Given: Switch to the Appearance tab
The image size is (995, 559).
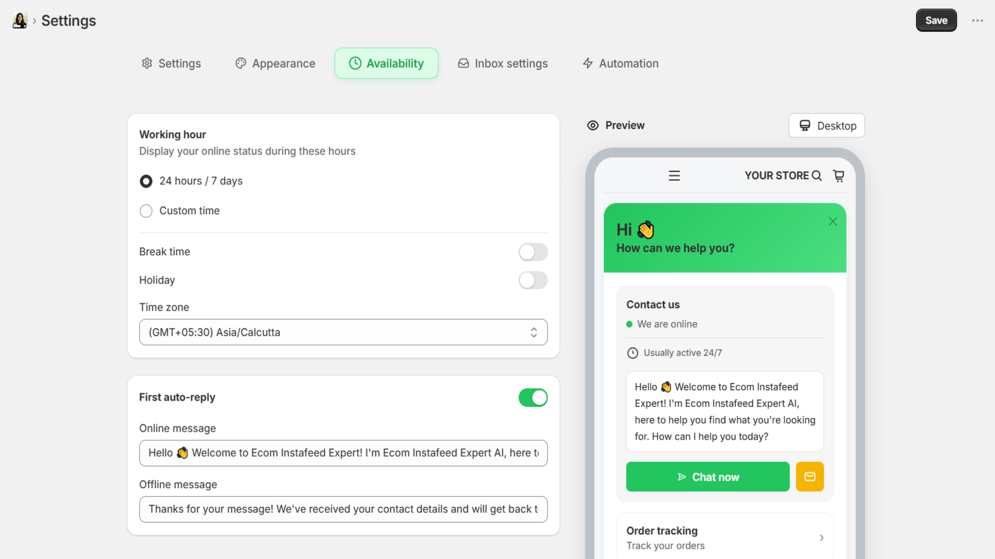Looking at the screenshot, I should tap(275, 63).
